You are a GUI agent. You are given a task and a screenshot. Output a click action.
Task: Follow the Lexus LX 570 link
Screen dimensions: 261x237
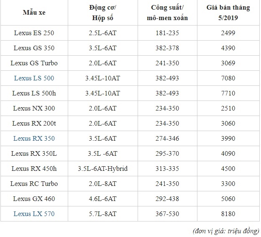point(34,214)
